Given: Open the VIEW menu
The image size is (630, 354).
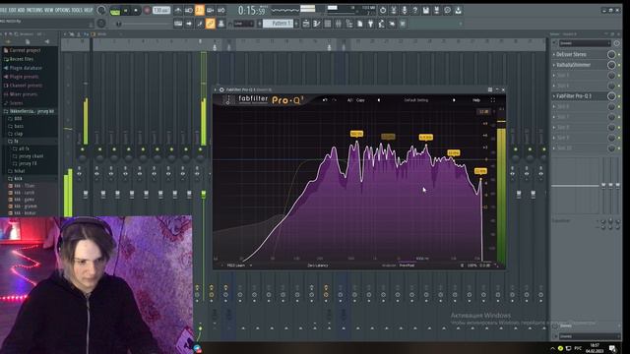Looking at the screenshot, I should [x=48, y=10].
